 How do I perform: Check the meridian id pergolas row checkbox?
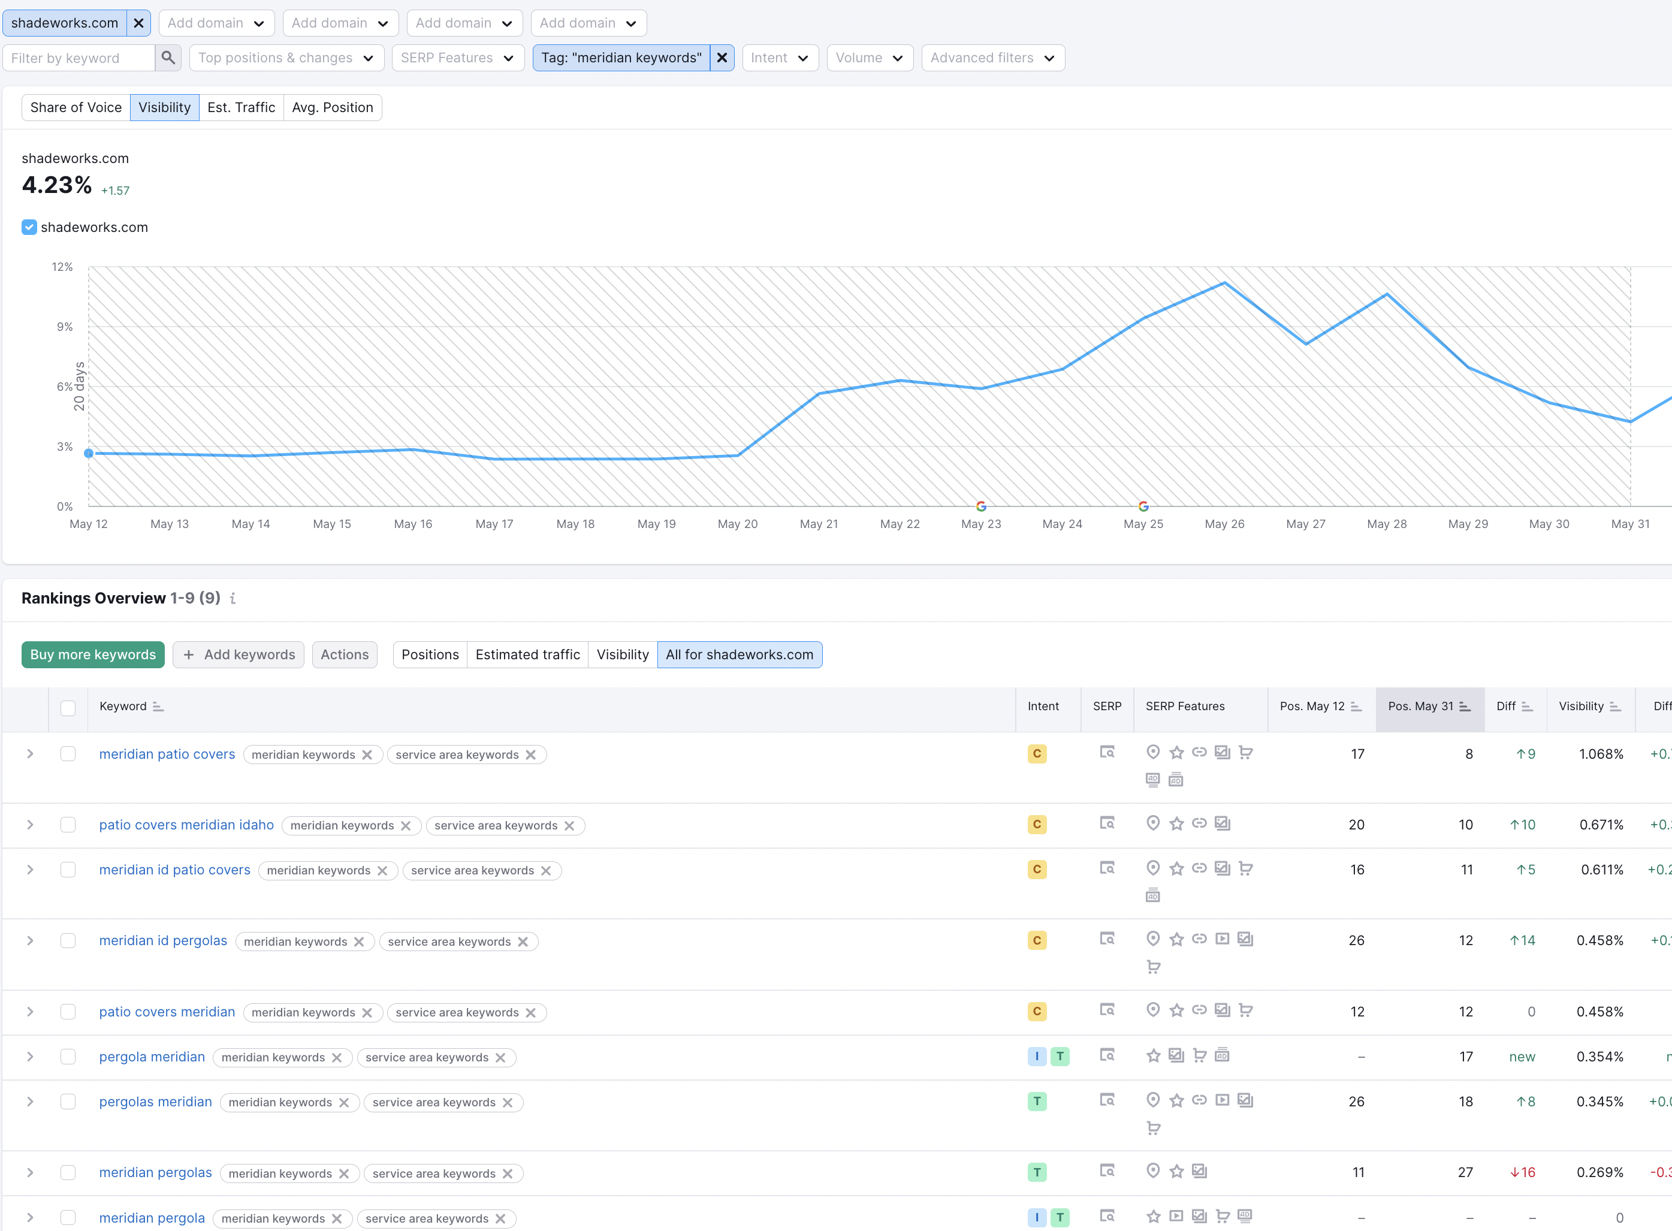(x=68, y=940)
